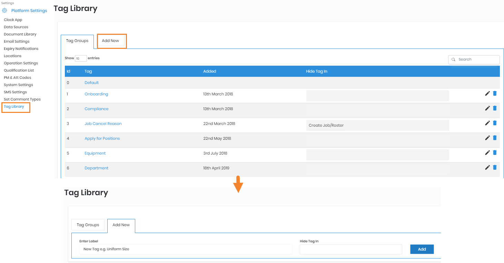Click trash icon for Apply for Positions

495,138
